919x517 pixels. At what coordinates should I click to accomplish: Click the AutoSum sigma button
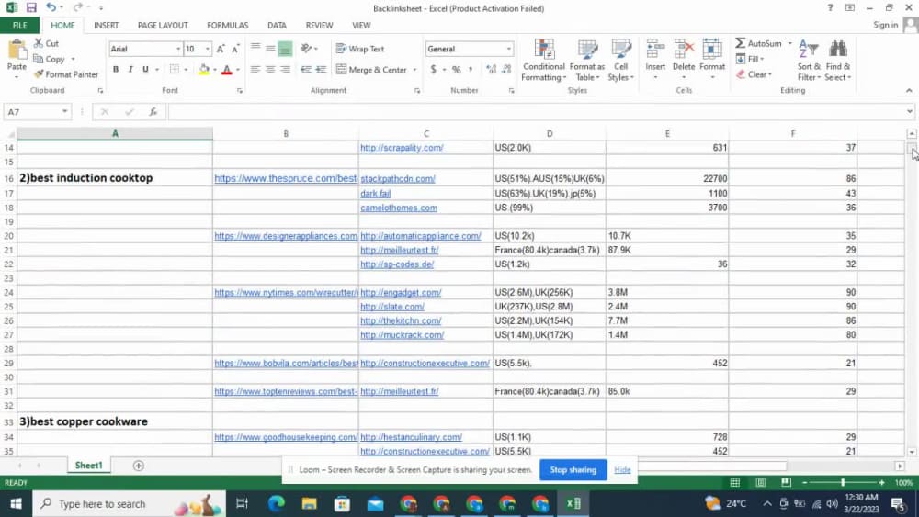pos(758,43)
